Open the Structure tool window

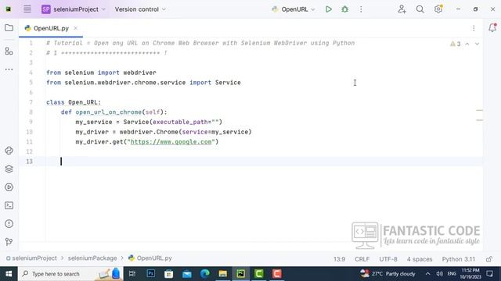click(9, 51)
